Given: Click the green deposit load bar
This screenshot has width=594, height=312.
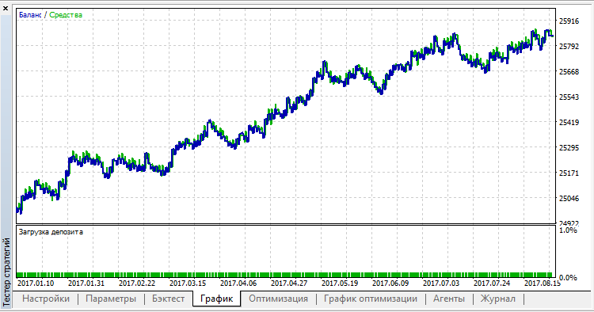Looking at the screenshot, I should click(x=284, y=275).
